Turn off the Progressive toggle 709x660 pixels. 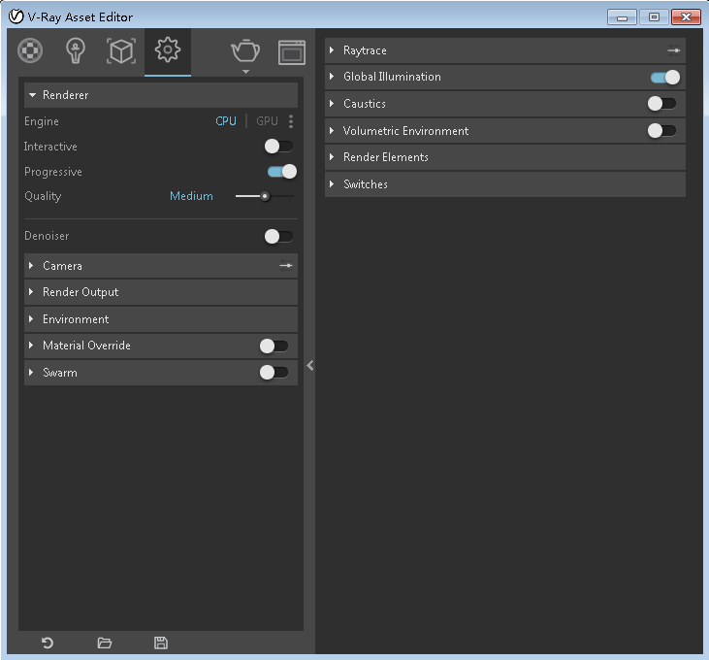click(281, 172)
